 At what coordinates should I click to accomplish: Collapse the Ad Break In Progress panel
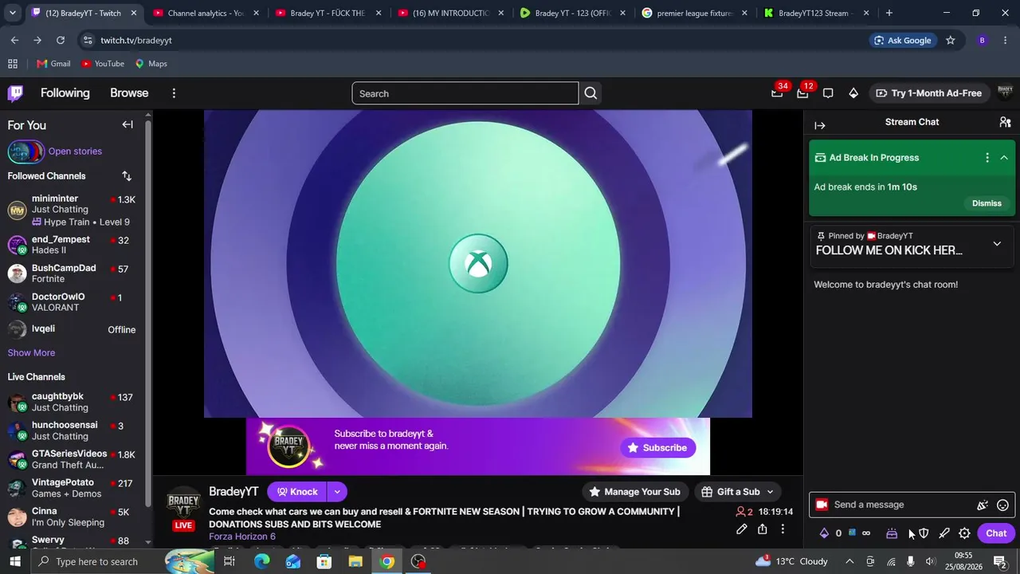point(1004,158)
